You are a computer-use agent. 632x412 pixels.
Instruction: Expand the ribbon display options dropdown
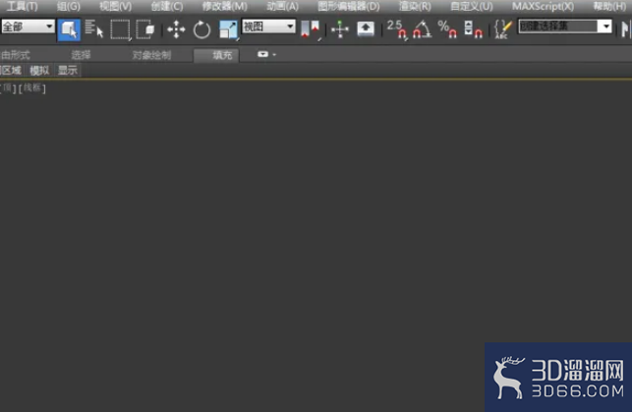point(266,54)
